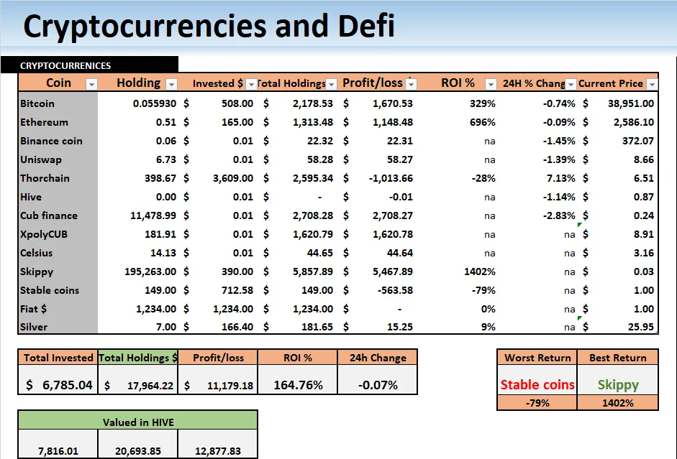
Task: Select the Skippy coin cell in table
Action: click(58, 272)
